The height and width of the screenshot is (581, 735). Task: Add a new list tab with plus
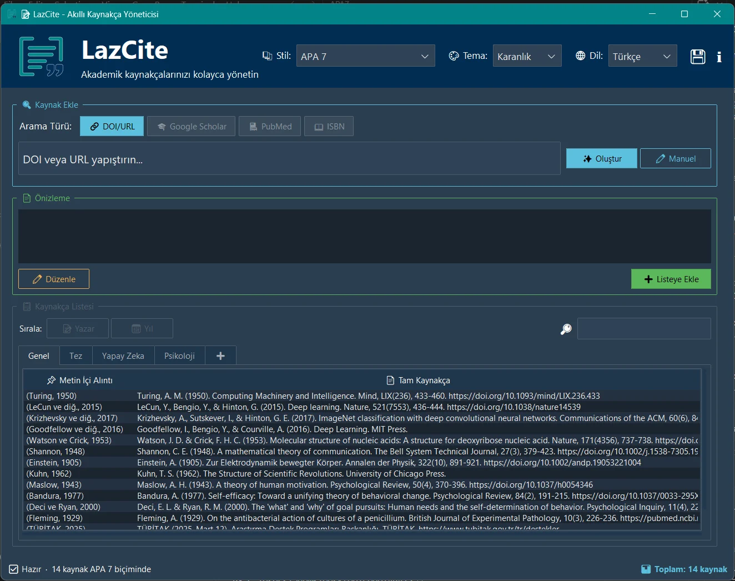220,355
